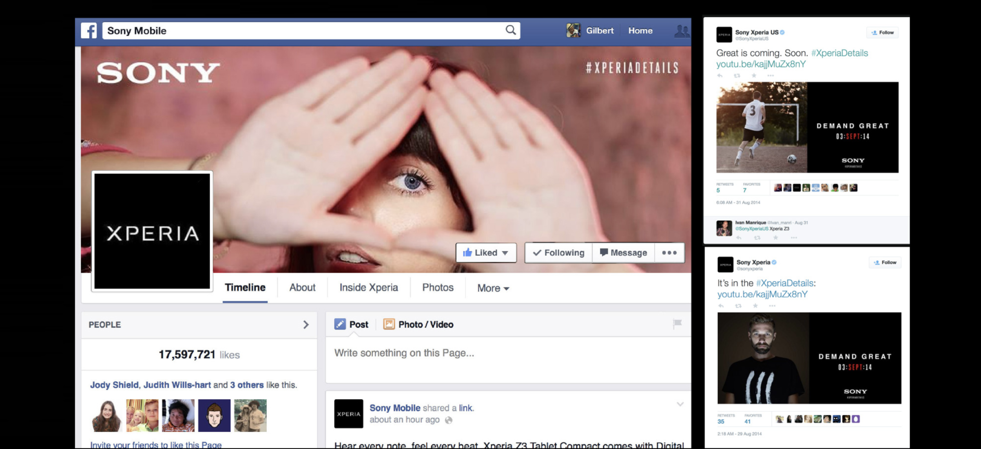Open the Sony Mobile post author link
Image resolution: width=981 pixels, height=449 pixels.
pyautogui.click(x=395, y=408)
